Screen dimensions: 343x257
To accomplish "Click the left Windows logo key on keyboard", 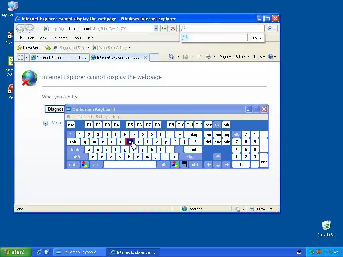I will [85, 165].
